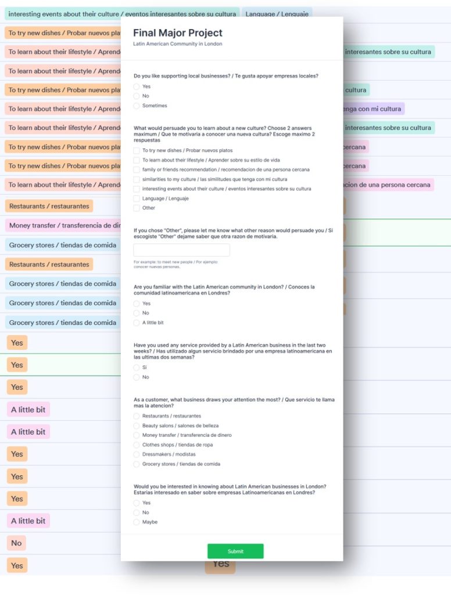
Task: Select the "Other" checkbox option
Action: coord(137,208)
